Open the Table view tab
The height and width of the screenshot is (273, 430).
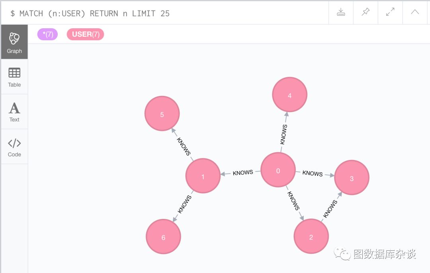(14, 77)
